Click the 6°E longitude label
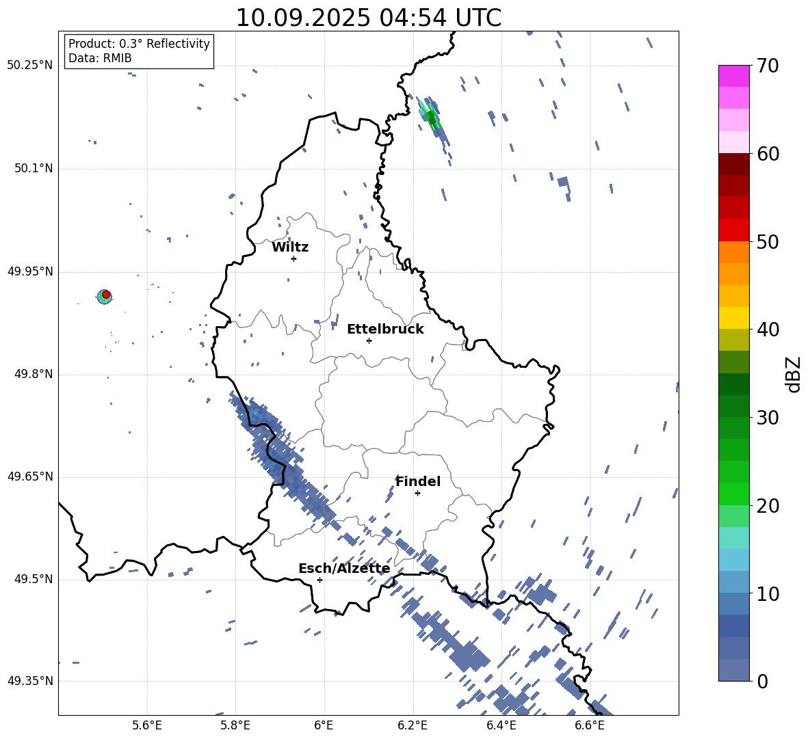Screen dimensions: 810x739 [324, 725]
